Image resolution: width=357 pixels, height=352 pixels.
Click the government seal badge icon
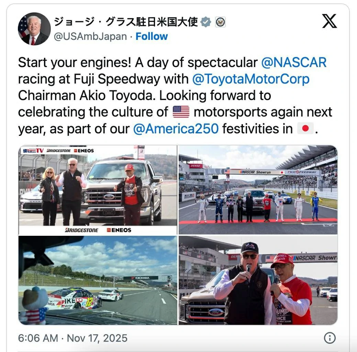[x=220, y=22]
